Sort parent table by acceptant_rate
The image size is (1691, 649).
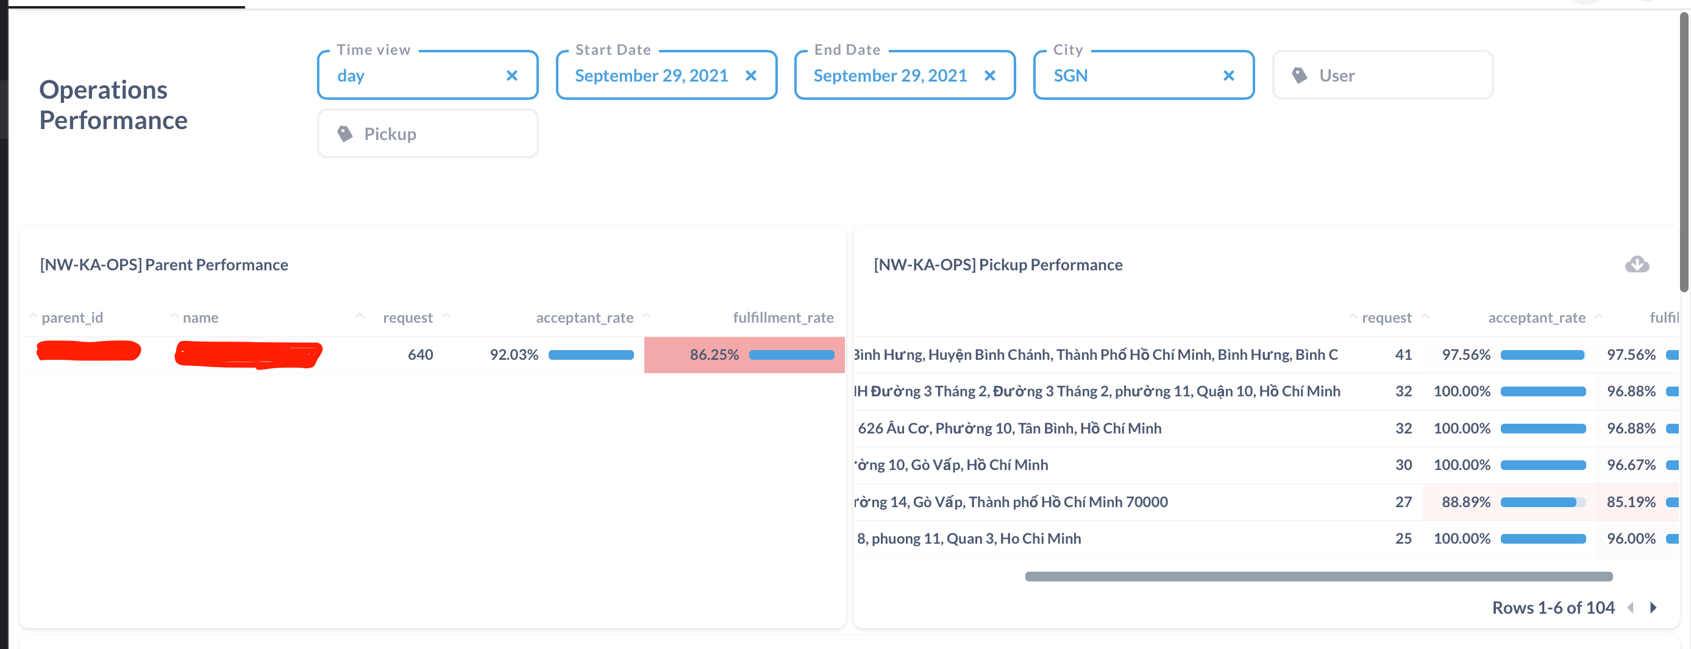[x=584, y=318]
